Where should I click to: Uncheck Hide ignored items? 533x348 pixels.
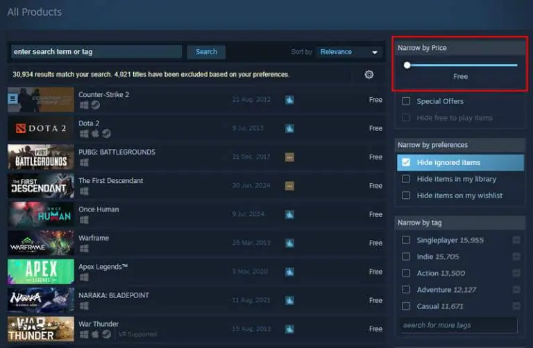click(406, 162)
